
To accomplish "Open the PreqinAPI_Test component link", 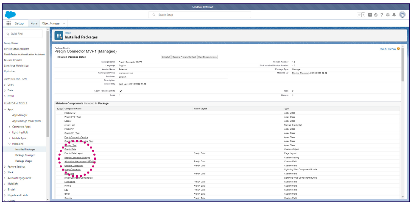I will click(72, 133).
